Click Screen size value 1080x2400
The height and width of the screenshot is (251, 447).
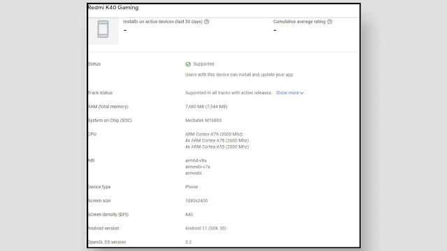(196, 201)
